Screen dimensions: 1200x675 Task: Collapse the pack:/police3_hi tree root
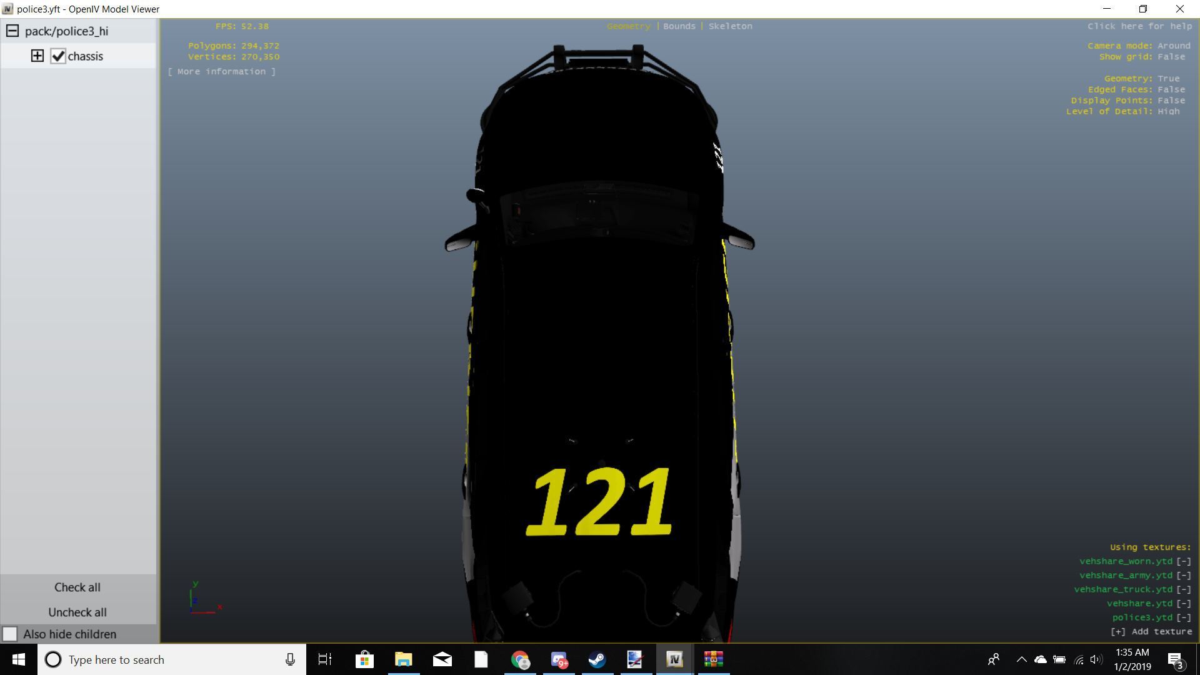pos(12,31)
